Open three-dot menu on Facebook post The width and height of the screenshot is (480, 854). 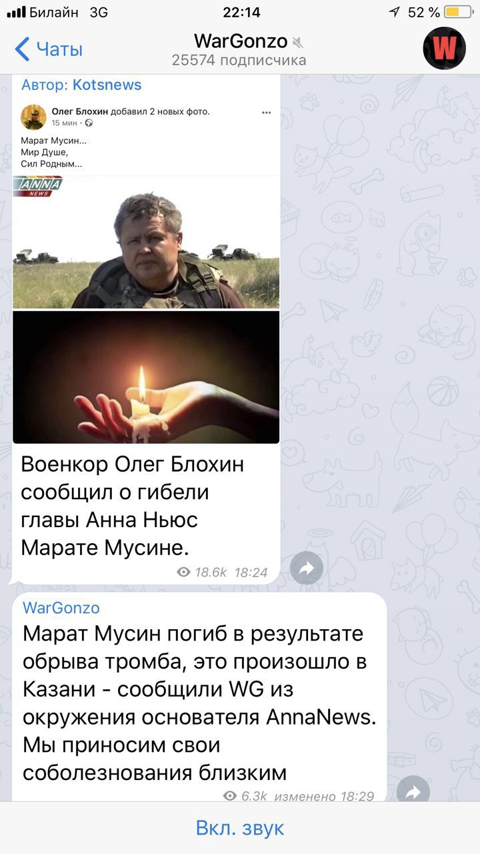[x=267, y=112]
